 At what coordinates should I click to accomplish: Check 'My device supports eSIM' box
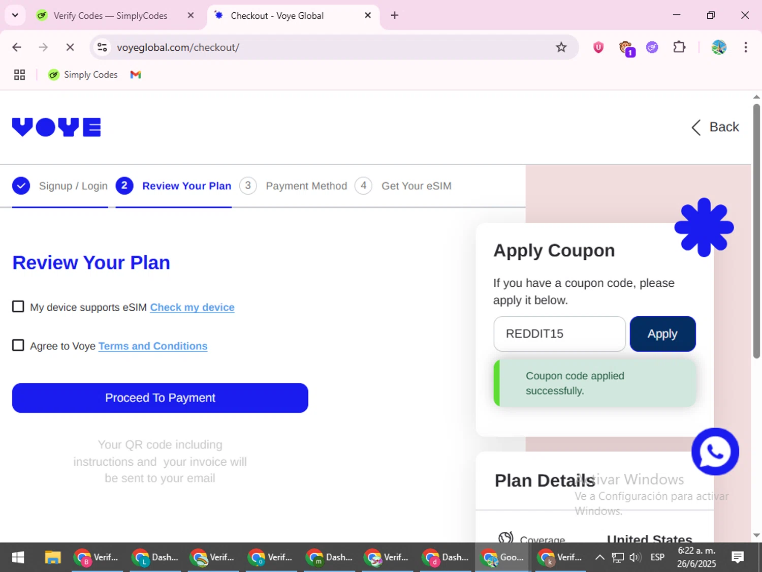click(18, 307)
